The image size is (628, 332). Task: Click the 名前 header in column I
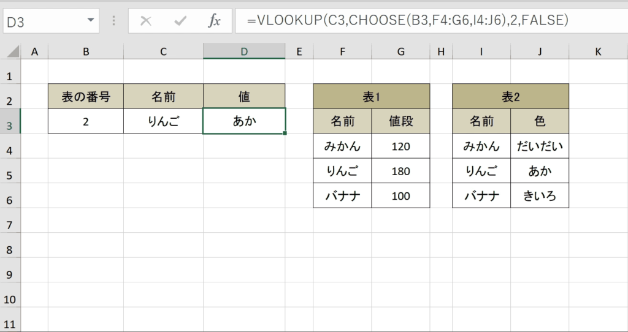tap(481, 121)
